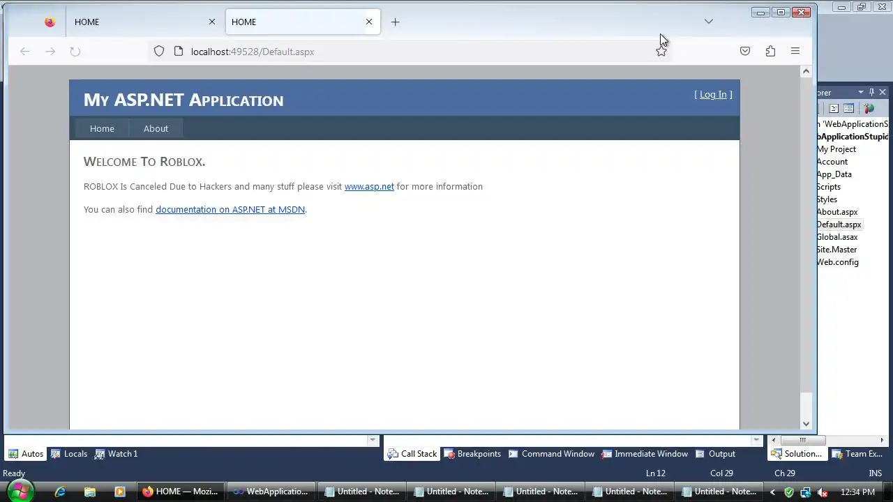Open a new tab with plus button

tap(395, 22)
